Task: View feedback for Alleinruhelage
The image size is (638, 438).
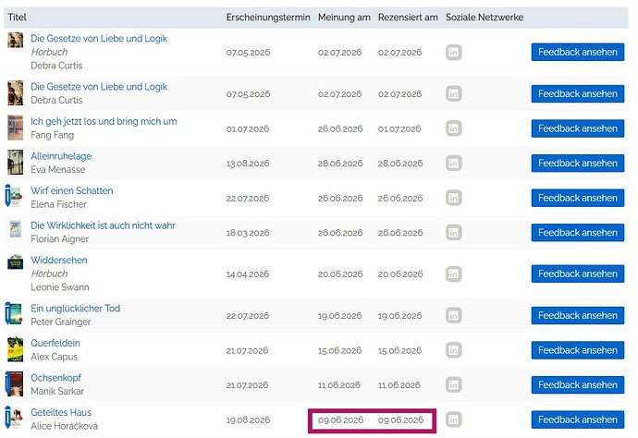Action: click(x=578, y=163)
